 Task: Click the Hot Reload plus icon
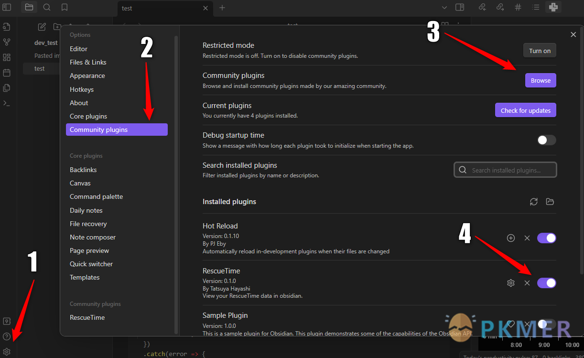point(511,238)
